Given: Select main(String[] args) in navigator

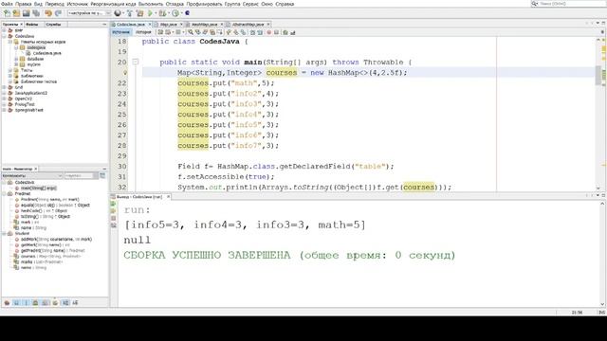Looking at the screenshot, I should [39, 188].
